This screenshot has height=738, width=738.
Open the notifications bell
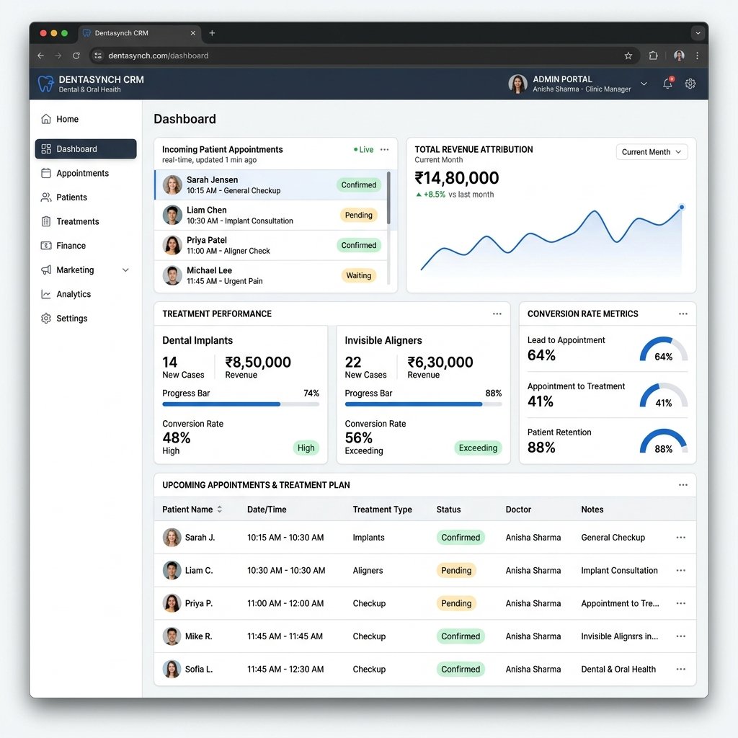pos(668,84)
